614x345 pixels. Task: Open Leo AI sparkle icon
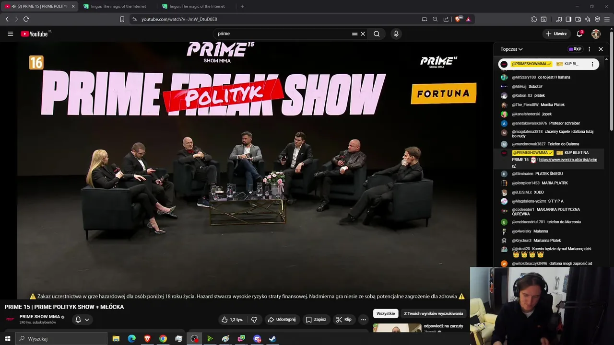coord(588,19)
